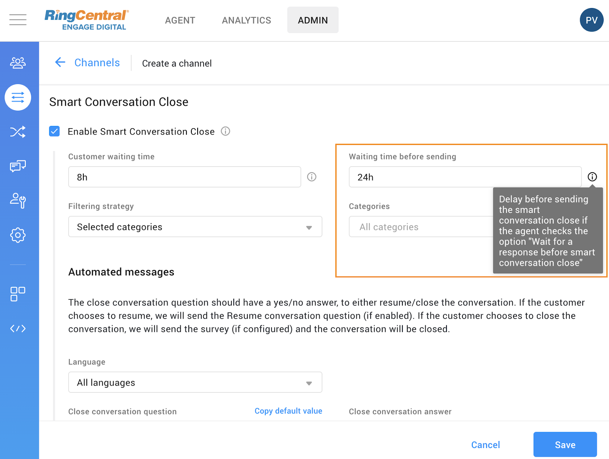609x459 pixels.
Task: Save the channel configuration
Action: [565, 444]
